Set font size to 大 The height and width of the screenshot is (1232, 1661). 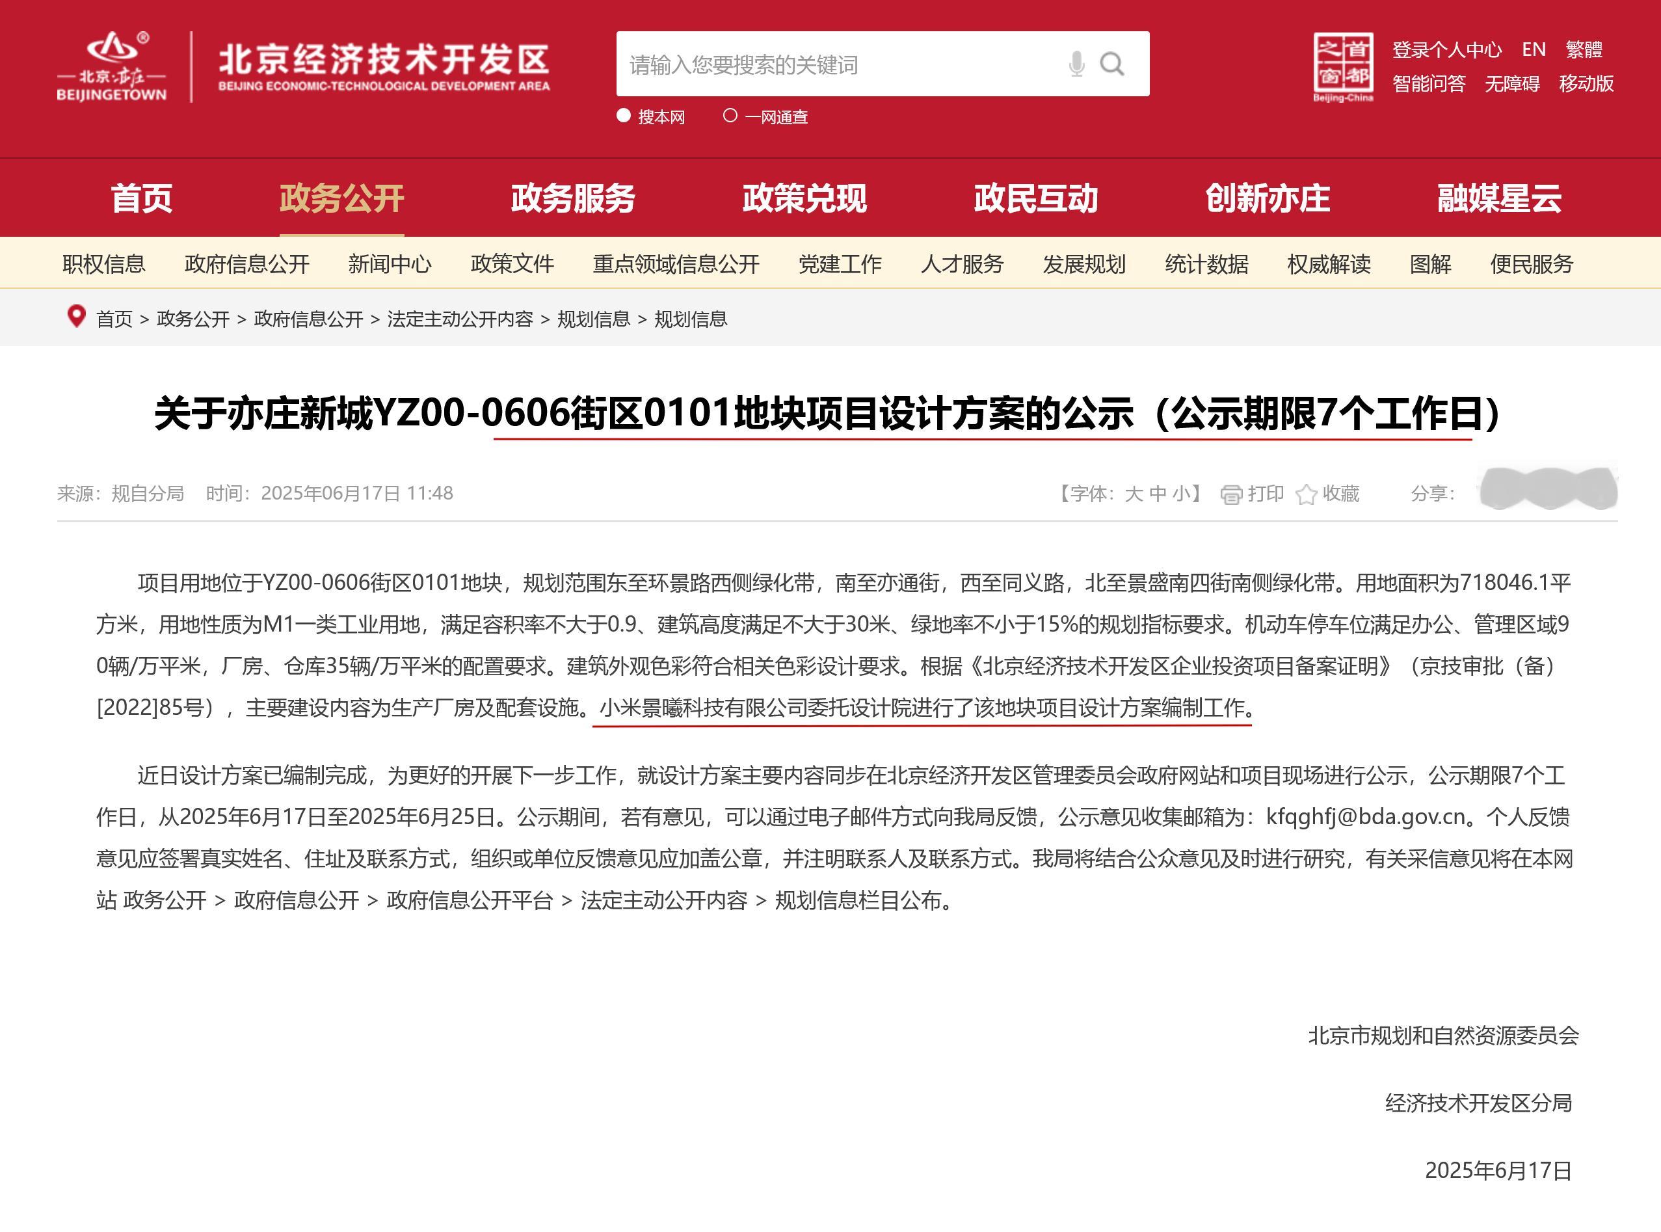coord(1133,494)
